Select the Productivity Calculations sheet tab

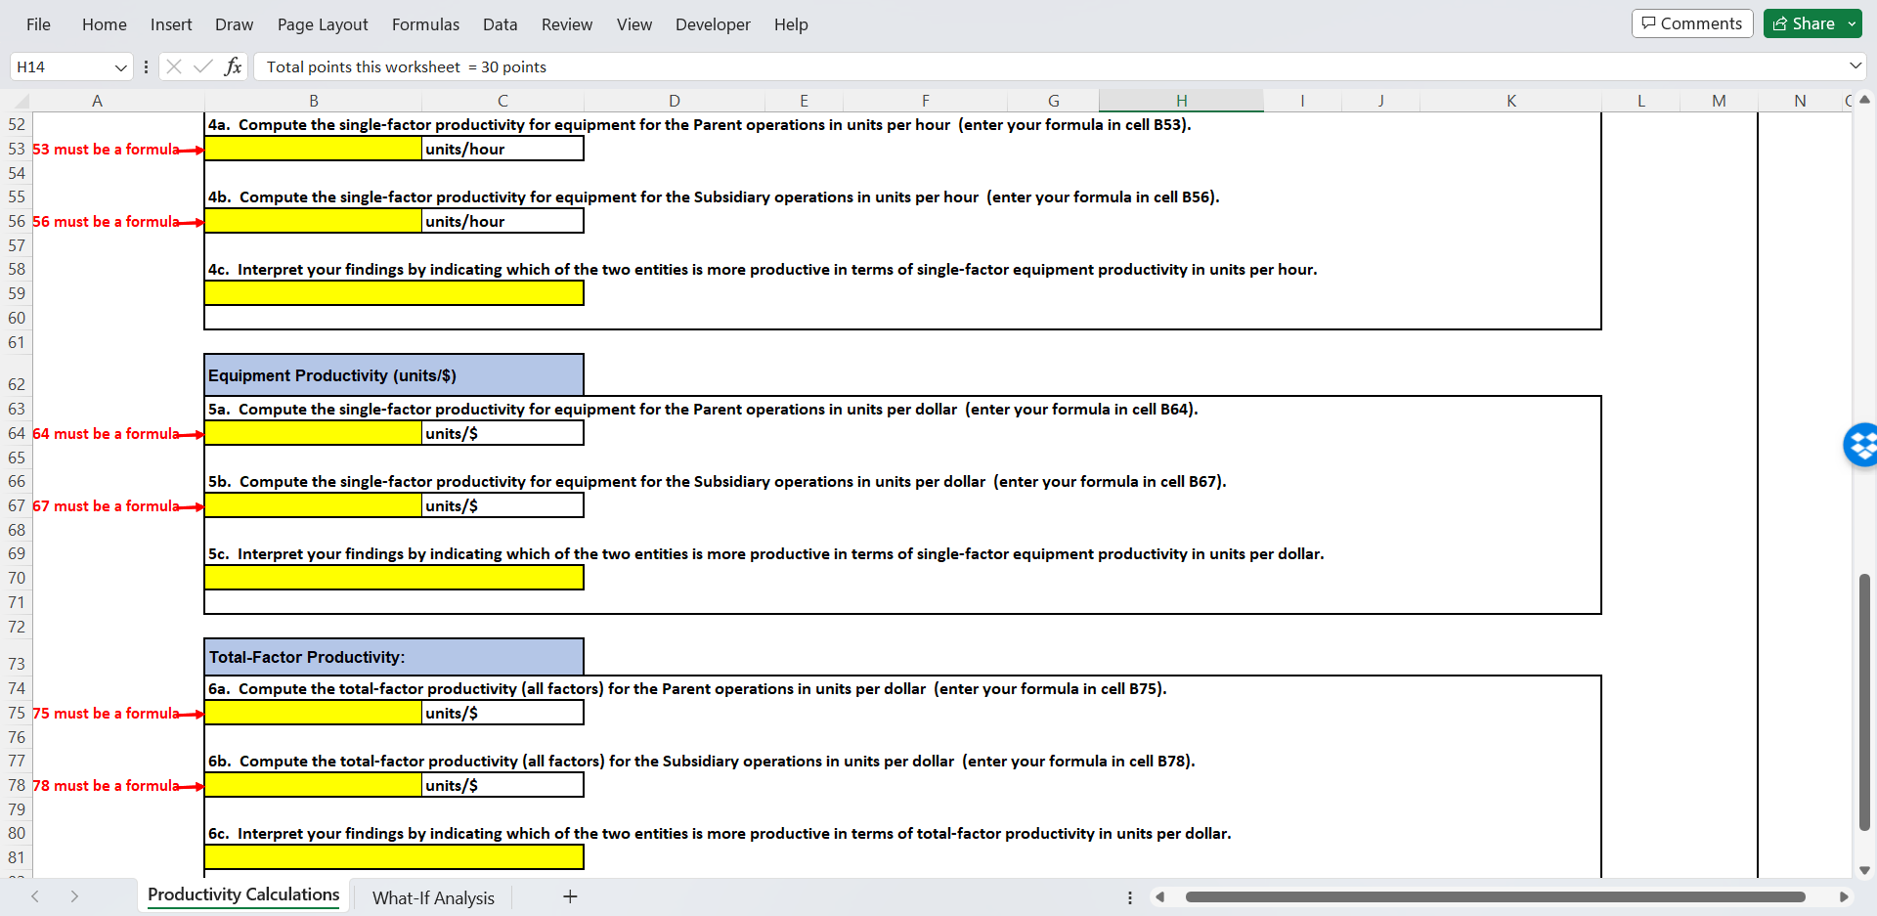[x=242, y=894]
